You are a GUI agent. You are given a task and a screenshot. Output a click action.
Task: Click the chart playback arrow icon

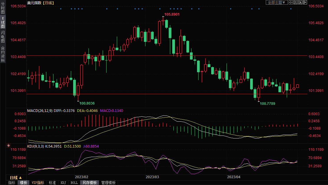tap(300, 2)
